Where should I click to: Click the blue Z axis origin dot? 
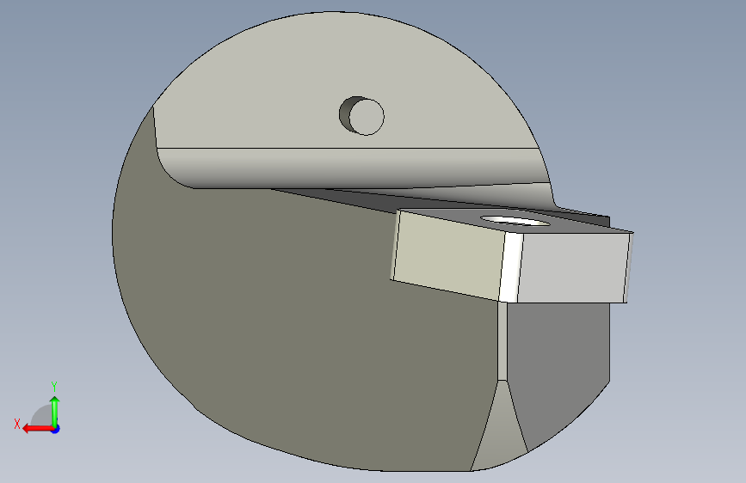56,429
